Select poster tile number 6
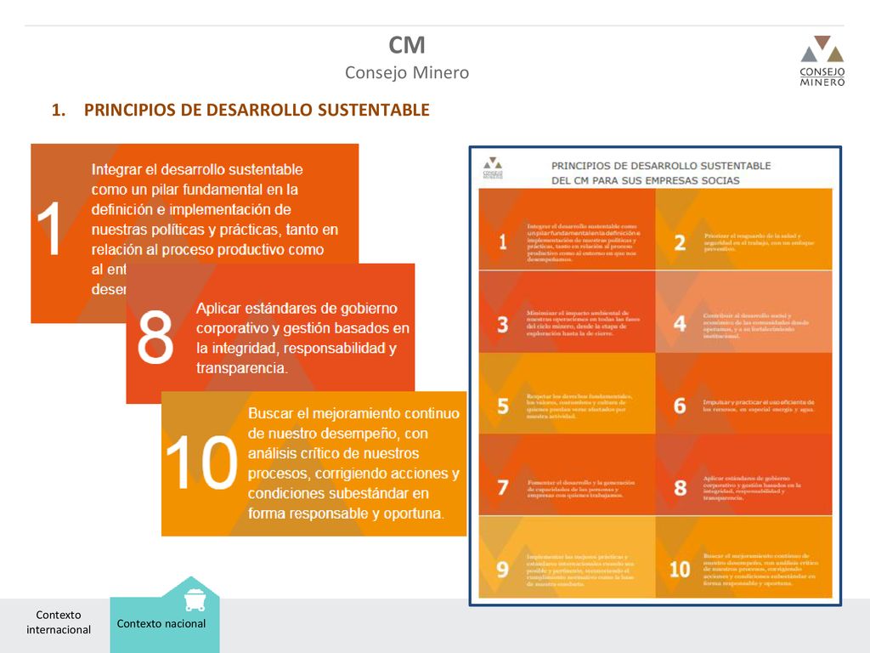Screen dimensions: 870x653 (744, 393)
